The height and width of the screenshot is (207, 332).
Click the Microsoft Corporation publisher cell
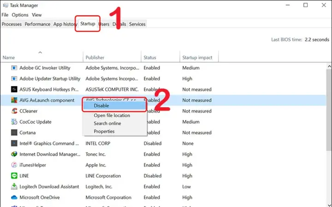coord(108,197)
